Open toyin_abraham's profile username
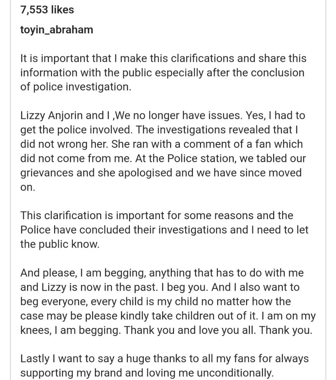 (57, 30)
